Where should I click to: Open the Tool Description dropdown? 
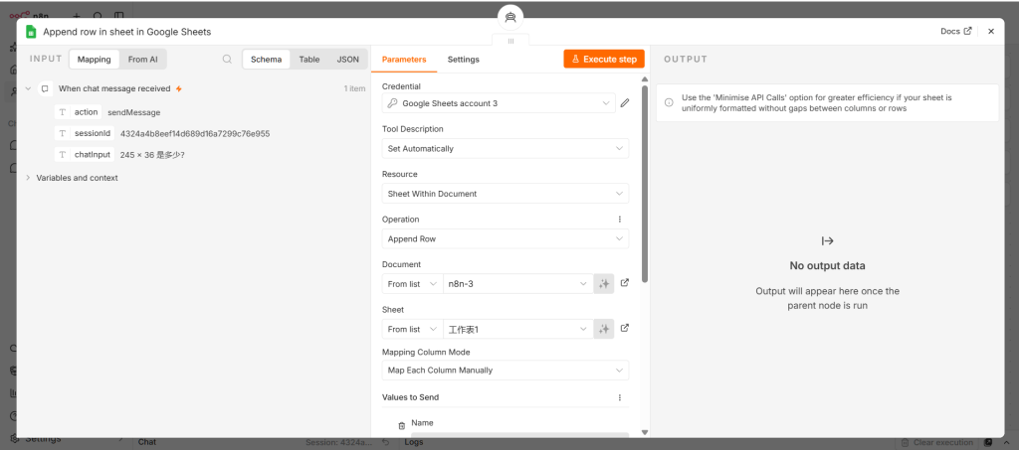[x=505, y=148]
